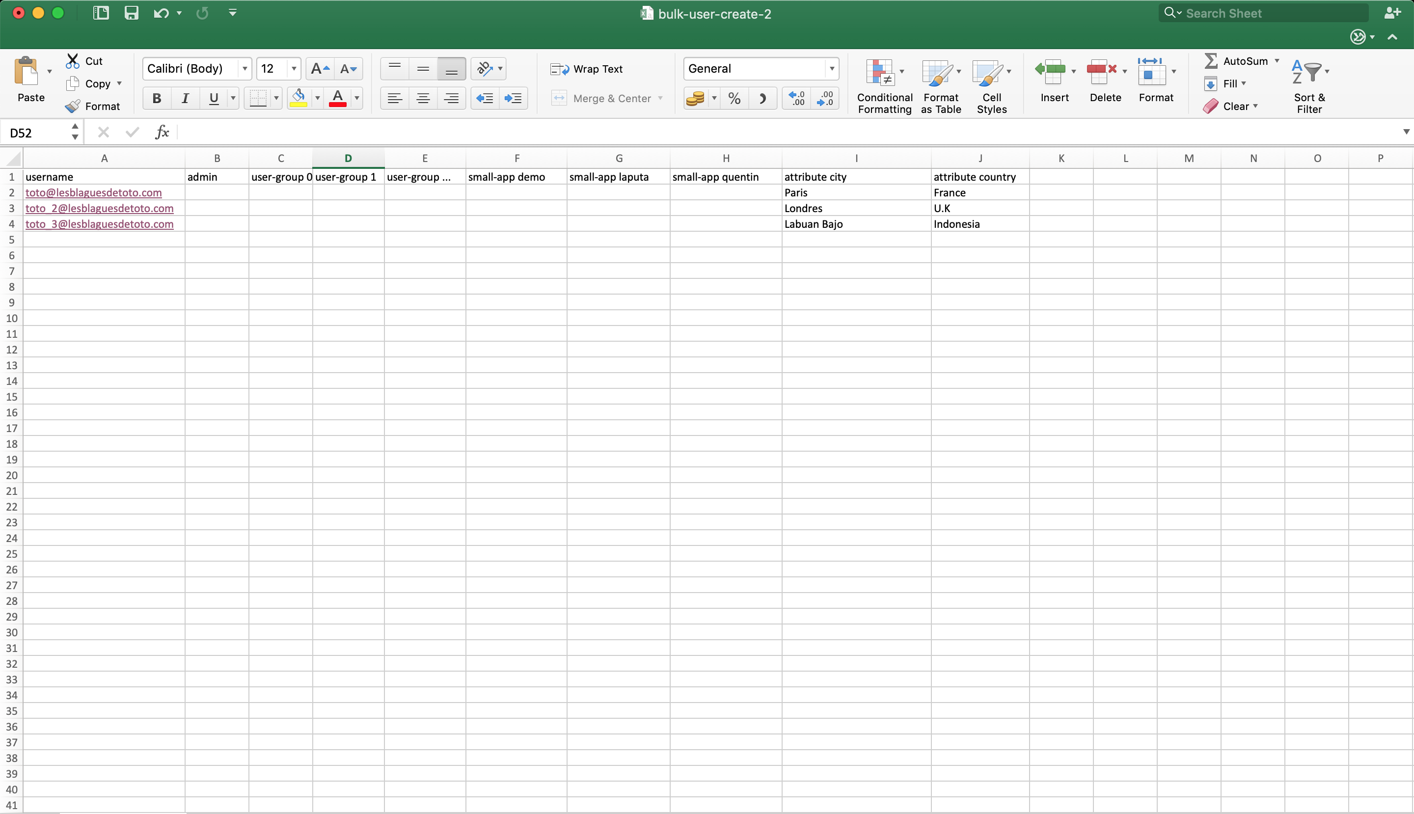Screen dimensions: 1414x814
Task: Toggle Italic formatting
Action: [x=185, y=98]
